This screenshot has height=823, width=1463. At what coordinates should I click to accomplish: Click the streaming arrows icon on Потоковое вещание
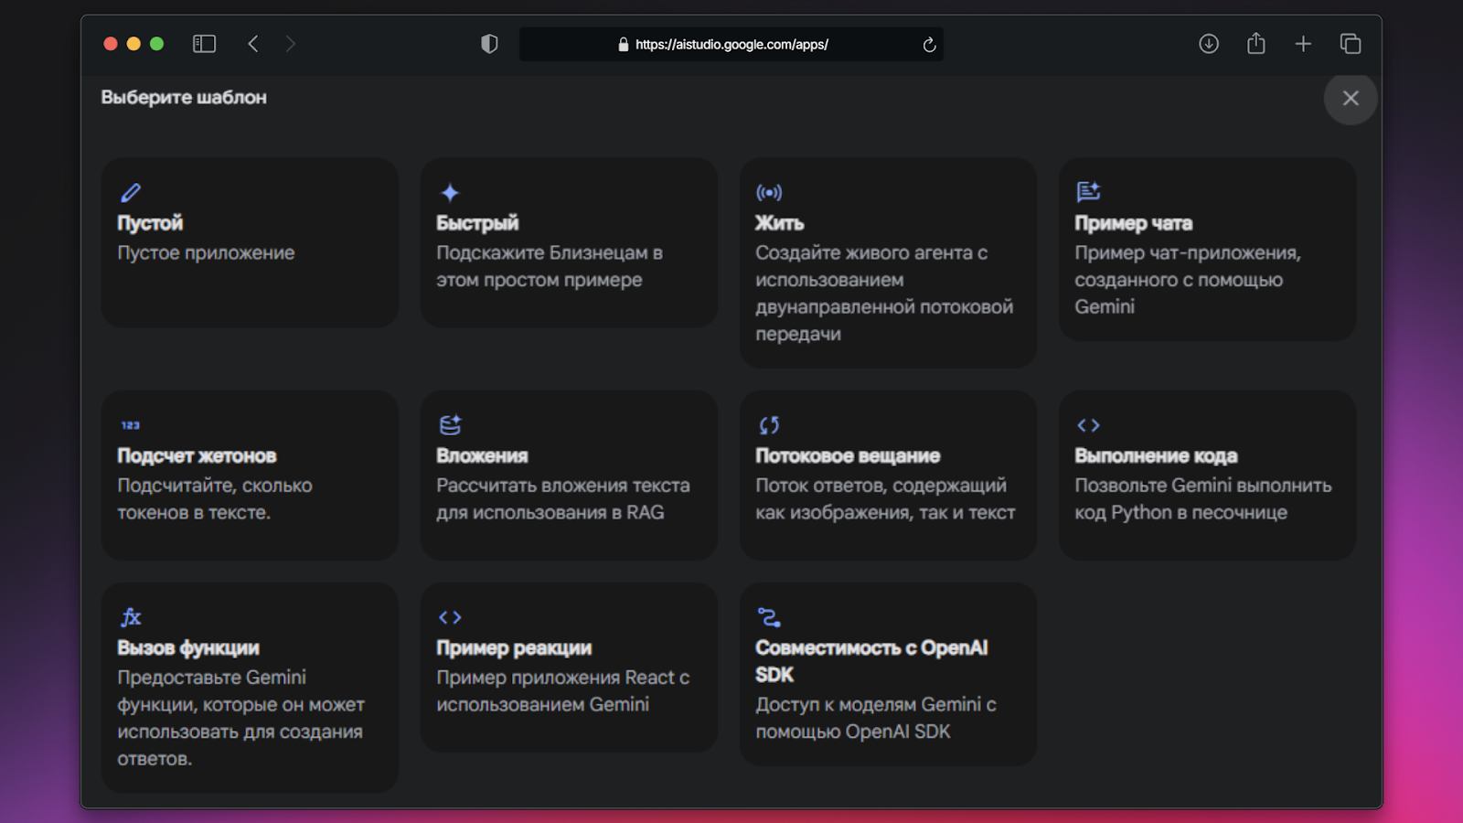coord(769,425)
